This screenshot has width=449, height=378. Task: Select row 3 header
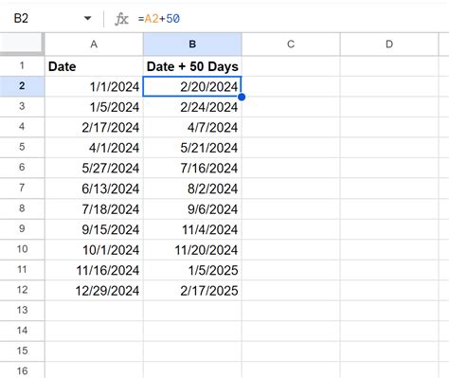point(22,106)
